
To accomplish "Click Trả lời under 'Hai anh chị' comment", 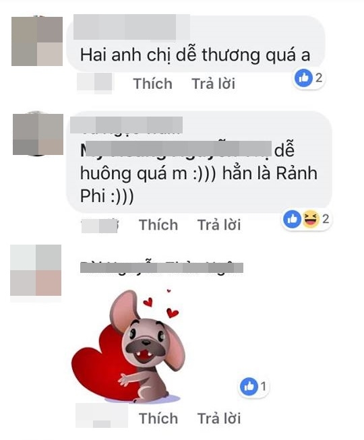I will pyautogui.click(x=213, y=84).
